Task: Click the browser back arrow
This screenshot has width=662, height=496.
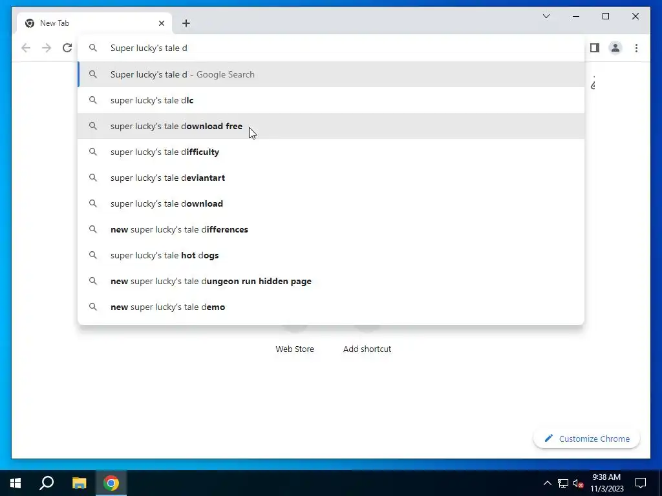Action: (26, 48)
